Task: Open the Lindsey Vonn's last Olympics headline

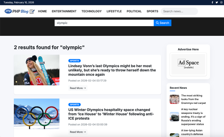Action: (x=112, y=70)
